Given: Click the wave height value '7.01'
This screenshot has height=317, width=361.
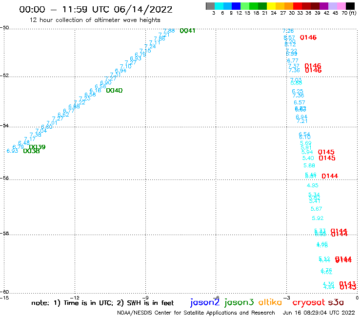Looking at the screenshot, I should tap(52, 123).
